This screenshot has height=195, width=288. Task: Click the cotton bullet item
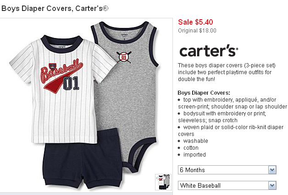pyautogui.click(x=191, y=148)
